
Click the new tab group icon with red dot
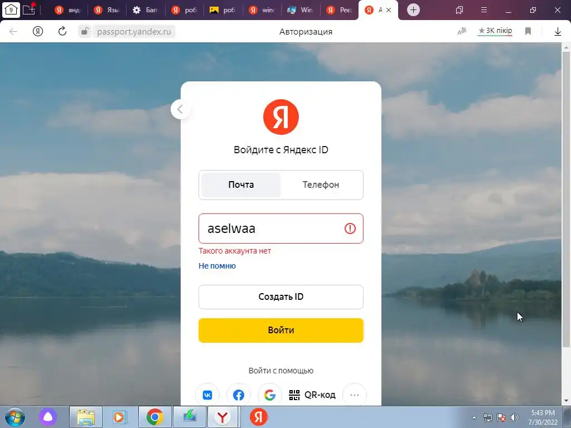click(29, 9)
